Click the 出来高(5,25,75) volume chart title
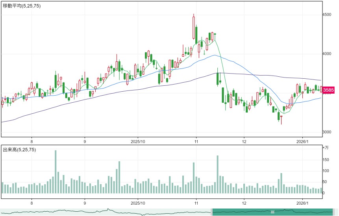 point(19,150)
